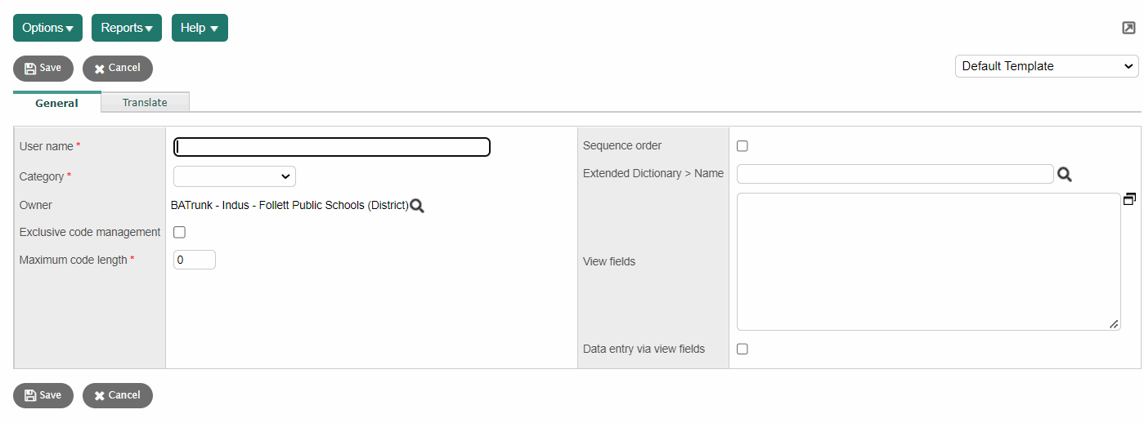Check Data entry via view fields
The width and height of the screenshot is (1144, 423).
(x=742, y=350)
